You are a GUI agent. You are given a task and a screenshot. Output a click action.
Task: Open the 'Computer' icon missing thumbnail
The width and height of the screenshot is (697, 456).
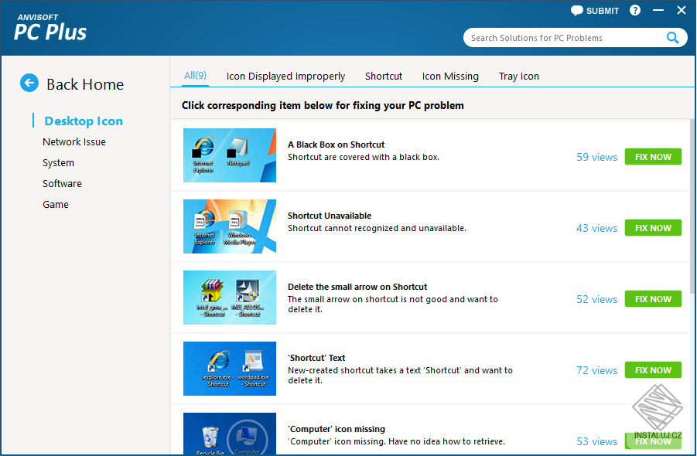(230, 434)
